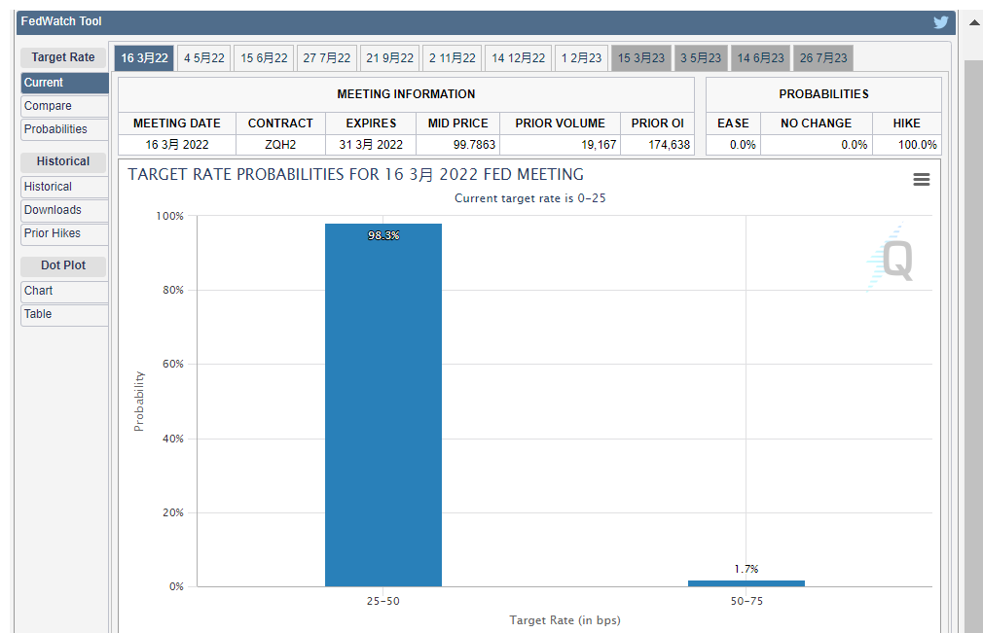Image resolution: width=983 pixels, height=633 pixels.
Task: Select the 3 5月23 meeting tab
Action: [701, 58]
